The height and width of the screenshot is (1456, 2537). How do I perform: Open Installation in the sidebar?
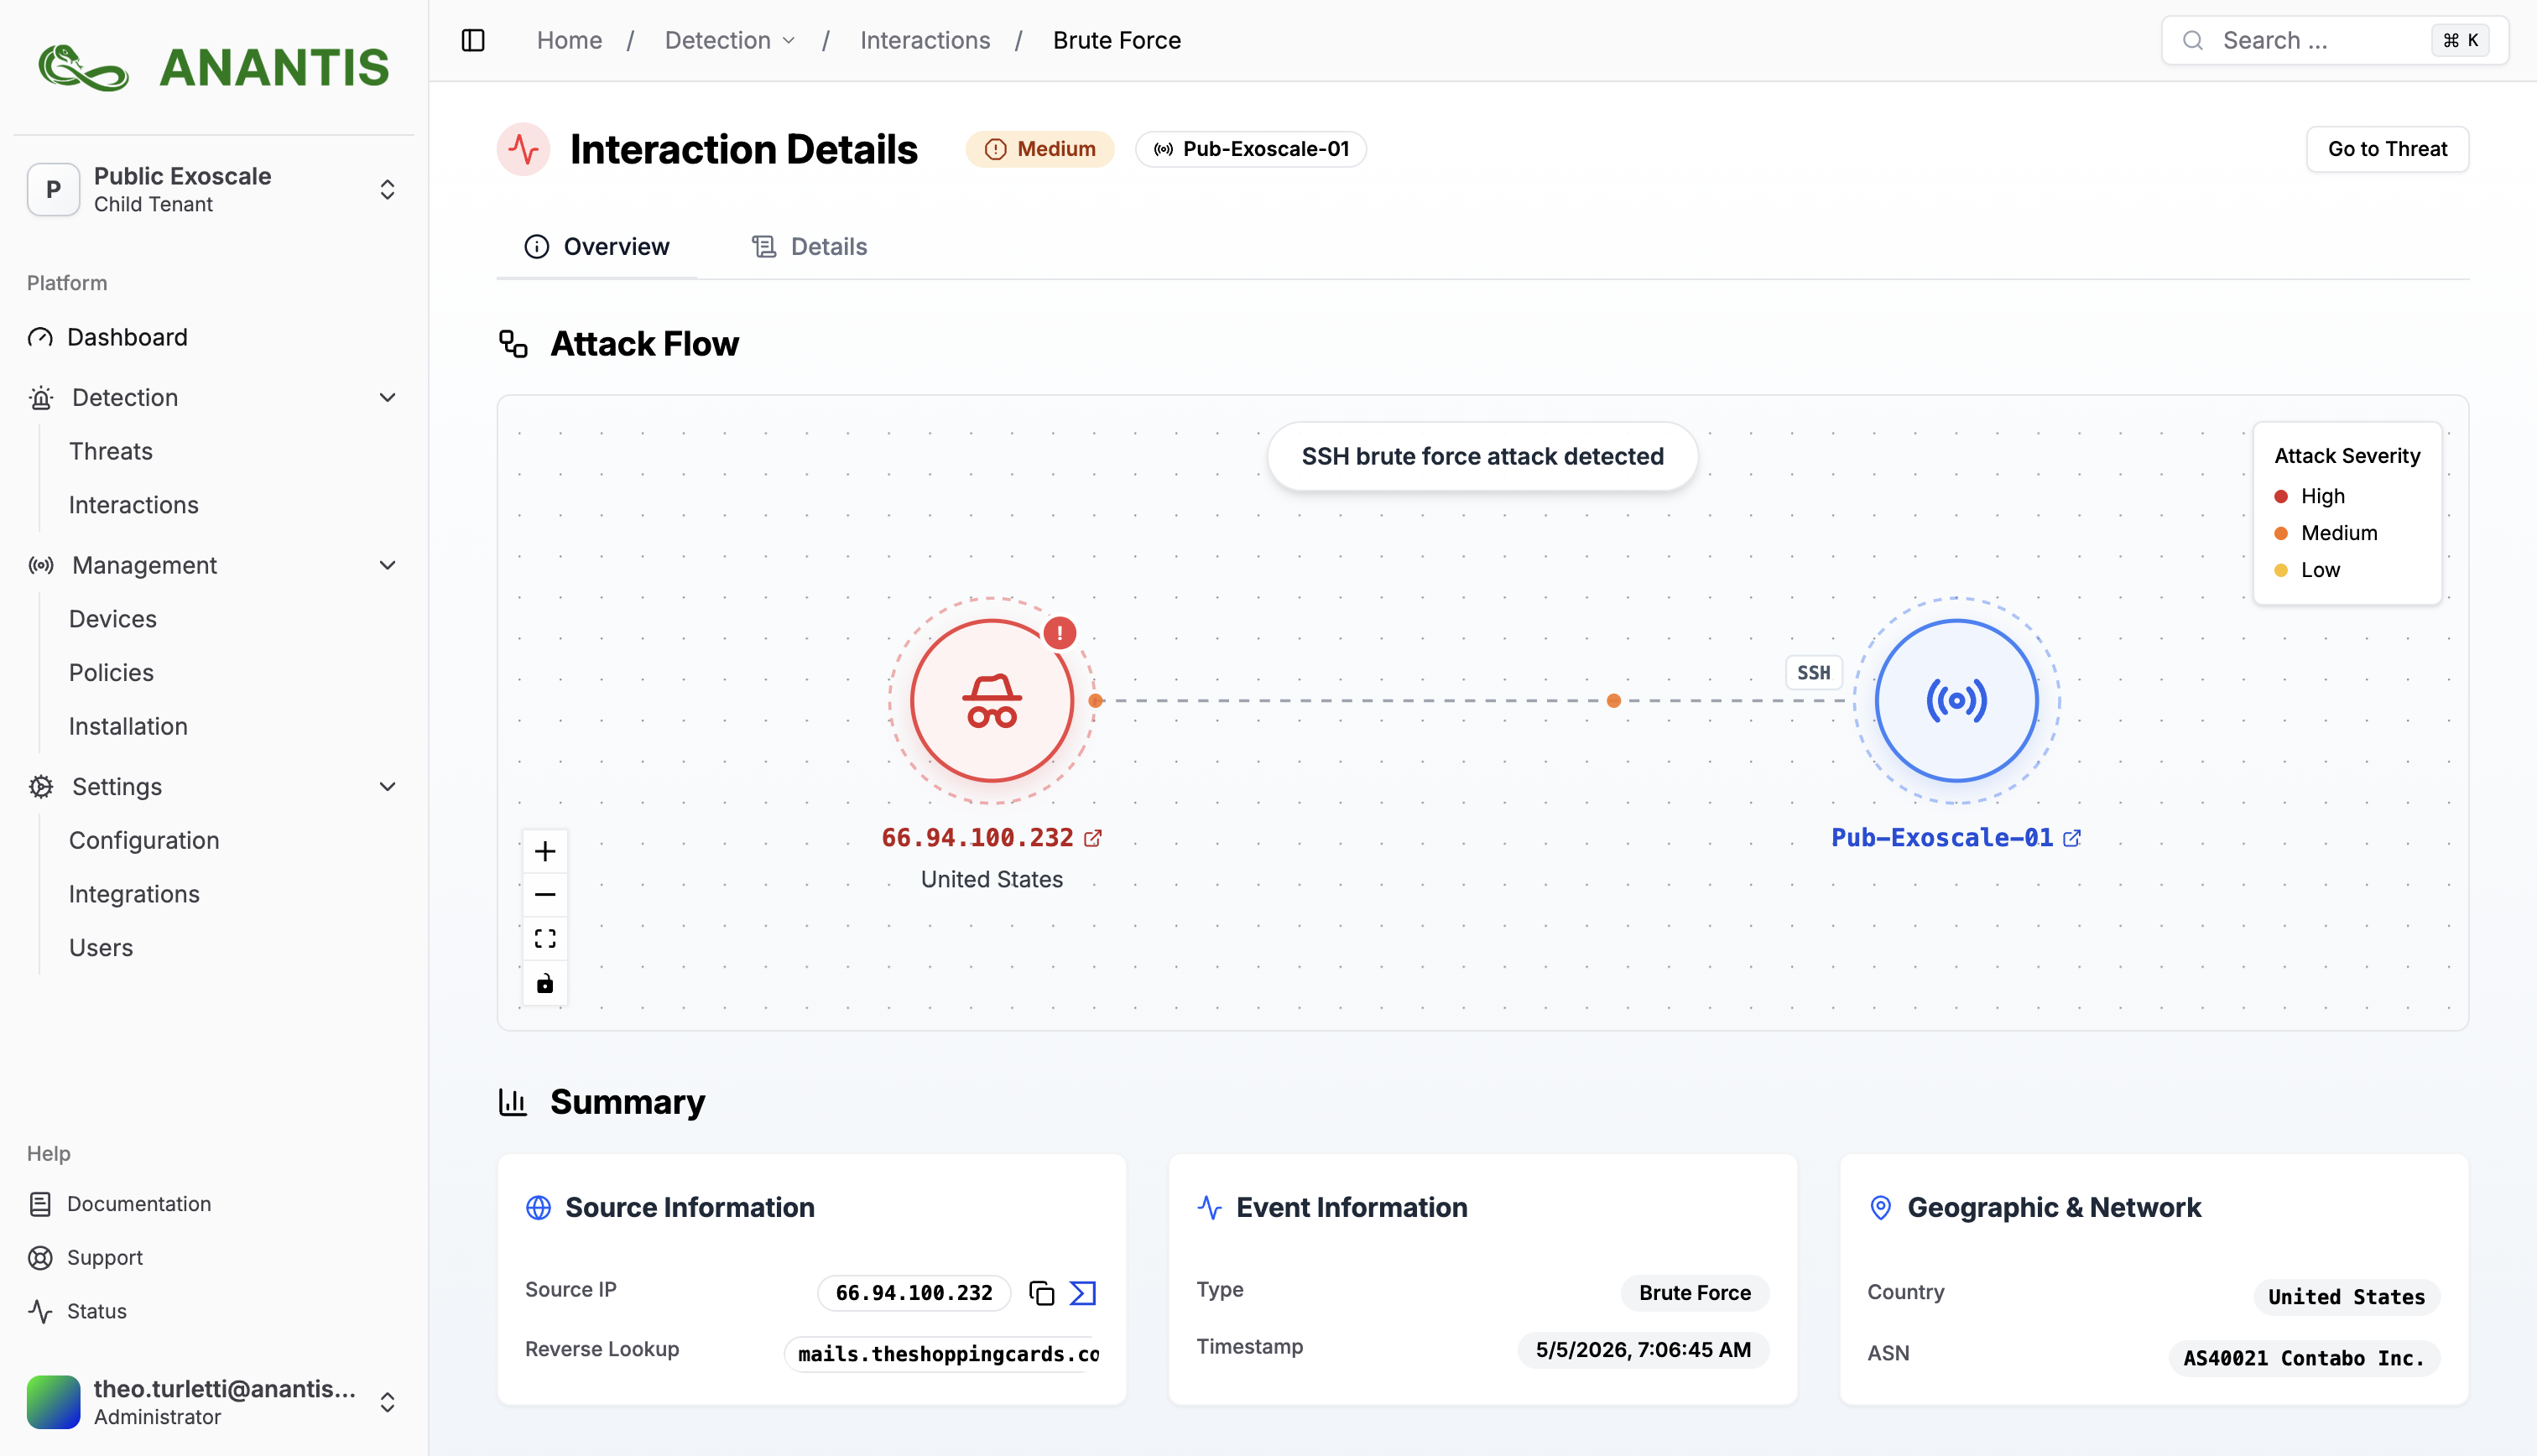tap(128, 727)
